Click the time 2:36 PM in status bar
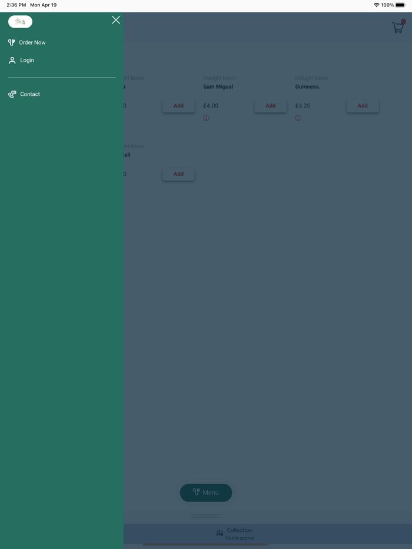 (16, 5)
